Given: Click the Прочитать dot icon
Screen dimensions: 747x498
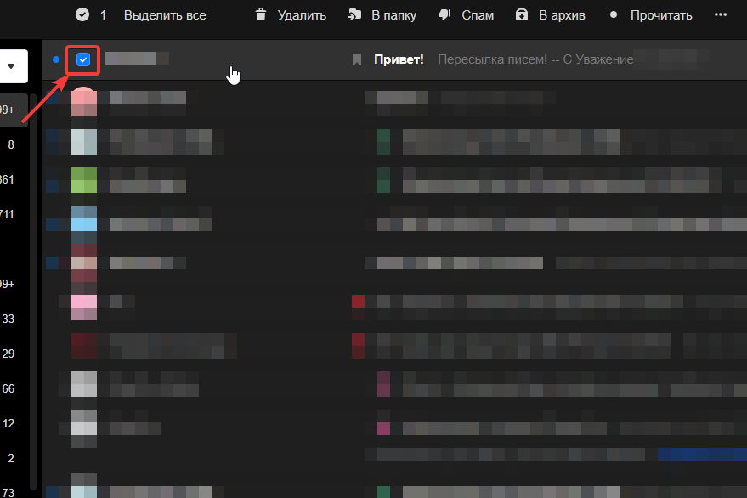Looking at the screenshot, I should 614,14.
